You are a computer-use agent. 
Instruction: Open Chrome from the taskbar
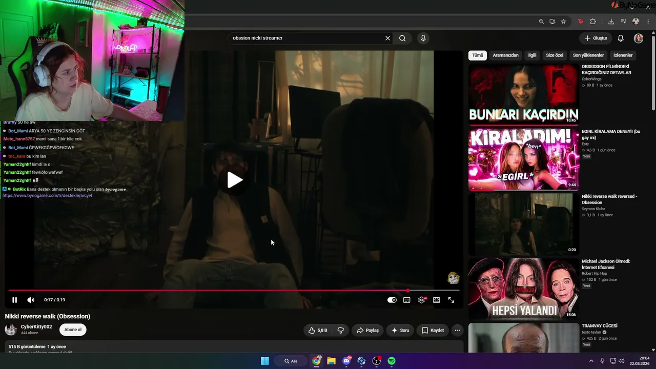pos(317,361)
